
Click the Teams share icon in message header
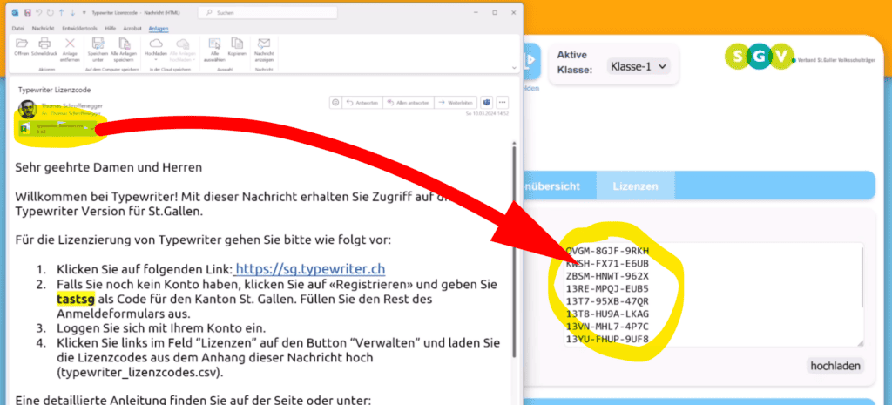pos(487,103)
